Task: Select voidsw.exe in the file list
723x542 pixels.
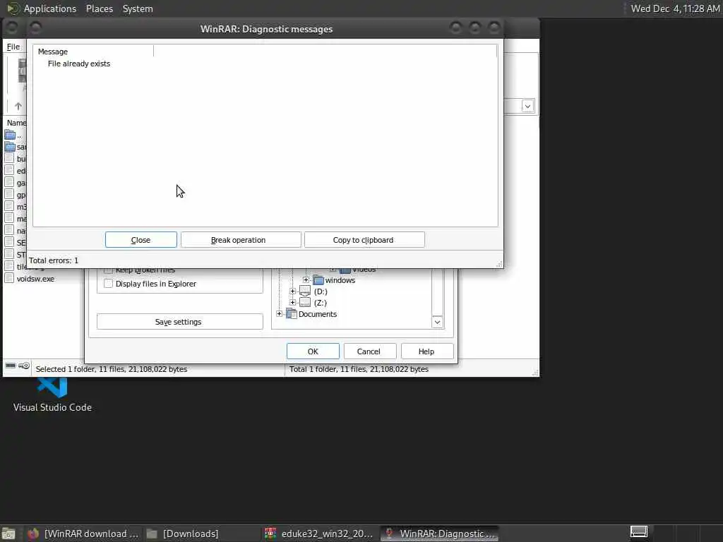Action: pyautogui.click(x=35, y=279)
